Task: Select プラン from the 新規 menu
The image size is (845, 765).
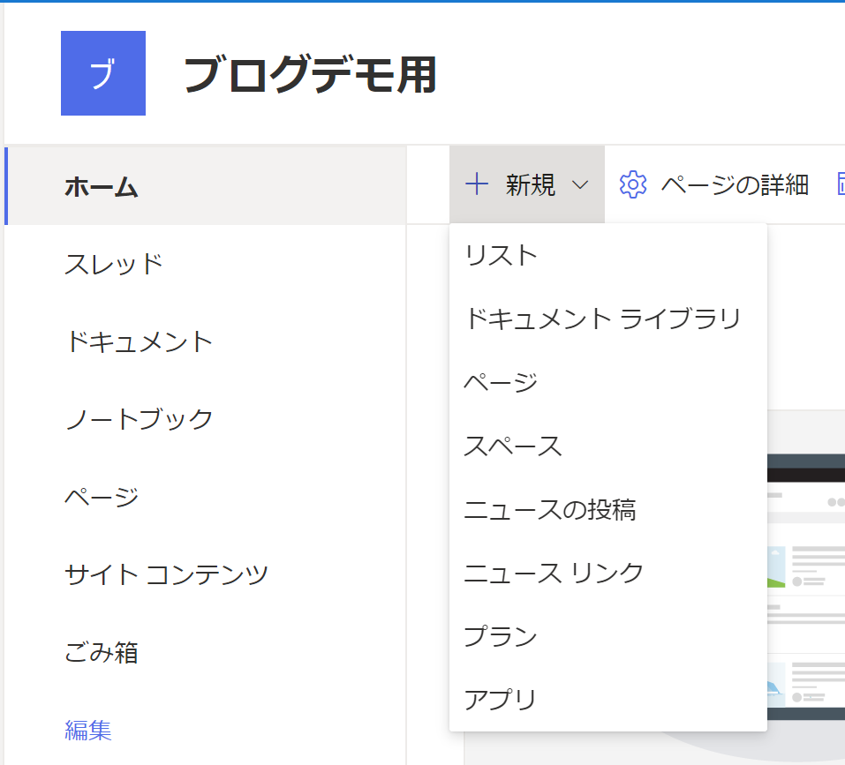Action: pyautogui.click(x=607, y=636)
